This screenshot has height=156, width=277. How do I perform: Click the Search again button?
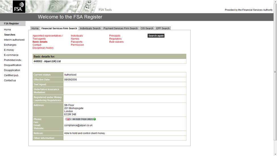tap(156, 36)
